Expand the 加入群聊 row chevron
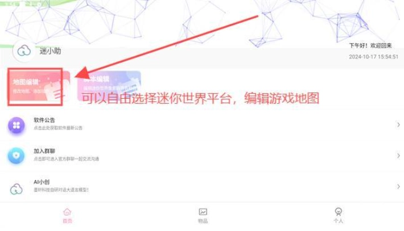Screen dimensions: 404x231 [x=398, y=156]
